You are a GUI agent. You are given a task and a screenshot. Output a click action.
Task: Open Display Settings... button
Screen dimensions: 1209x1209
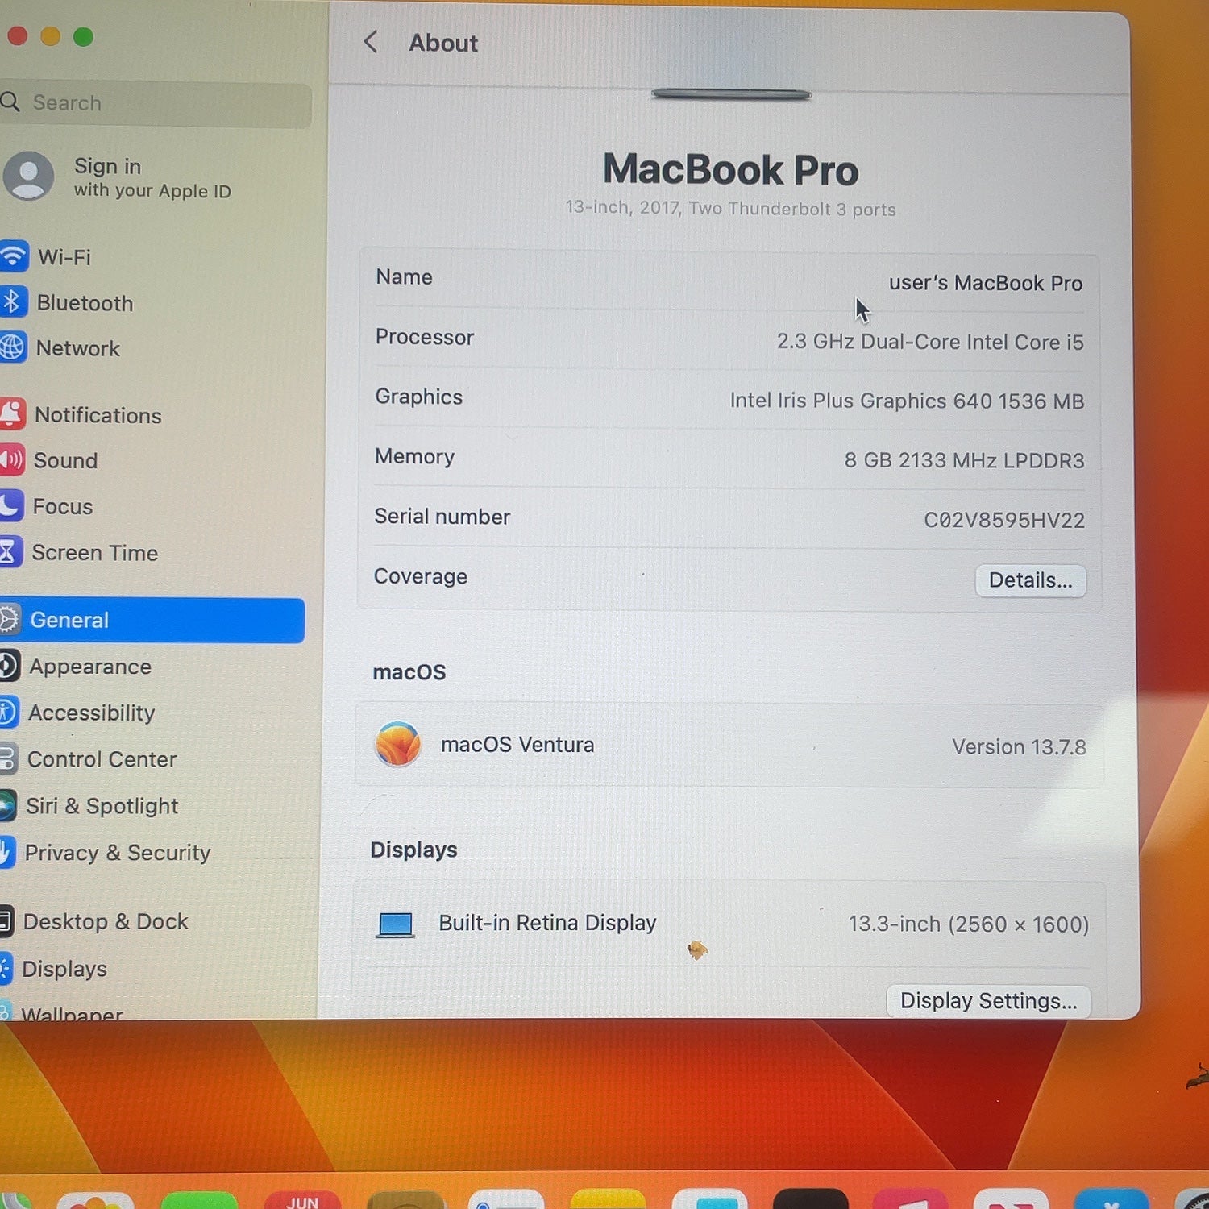988,1000
